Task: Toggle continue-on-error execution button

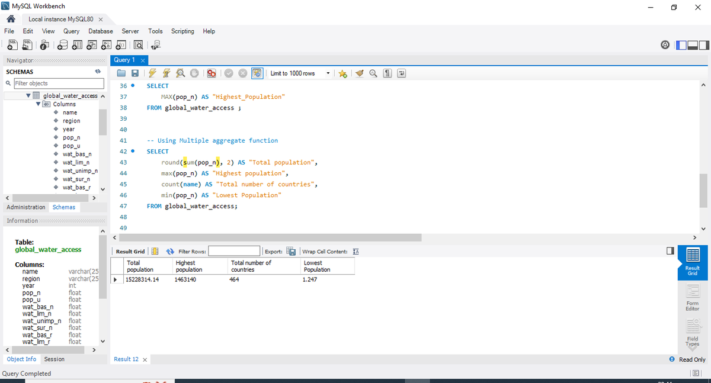Action: 212,73
